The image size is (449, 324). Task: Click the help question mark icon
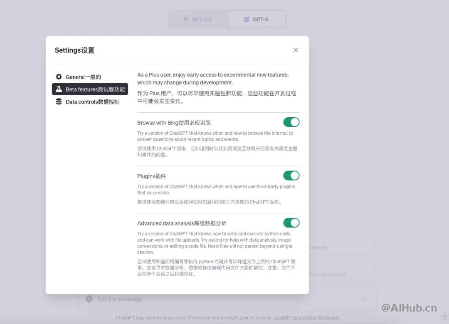coord(444,317)
